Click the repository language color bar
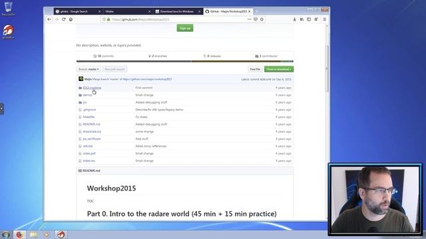426x239 pixels. (x=185, y=62)
